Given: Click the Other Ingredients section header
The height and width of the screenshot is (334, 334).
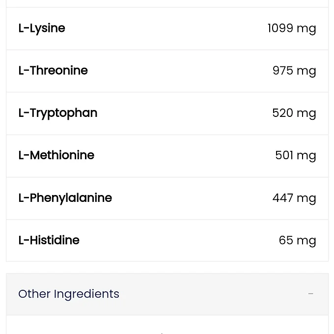Looking at the screenshot, I should (69, 294).
